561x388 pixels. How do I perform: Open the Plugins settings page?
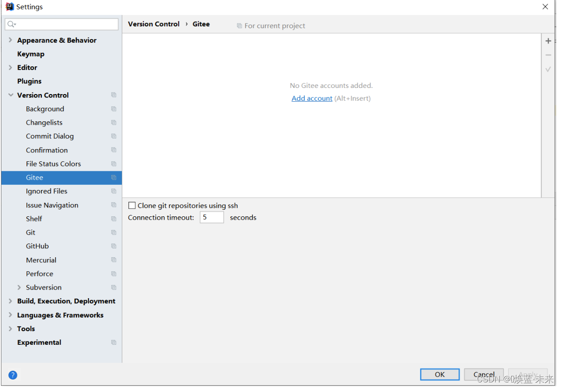pyautogui.click(x=29, y=81)
